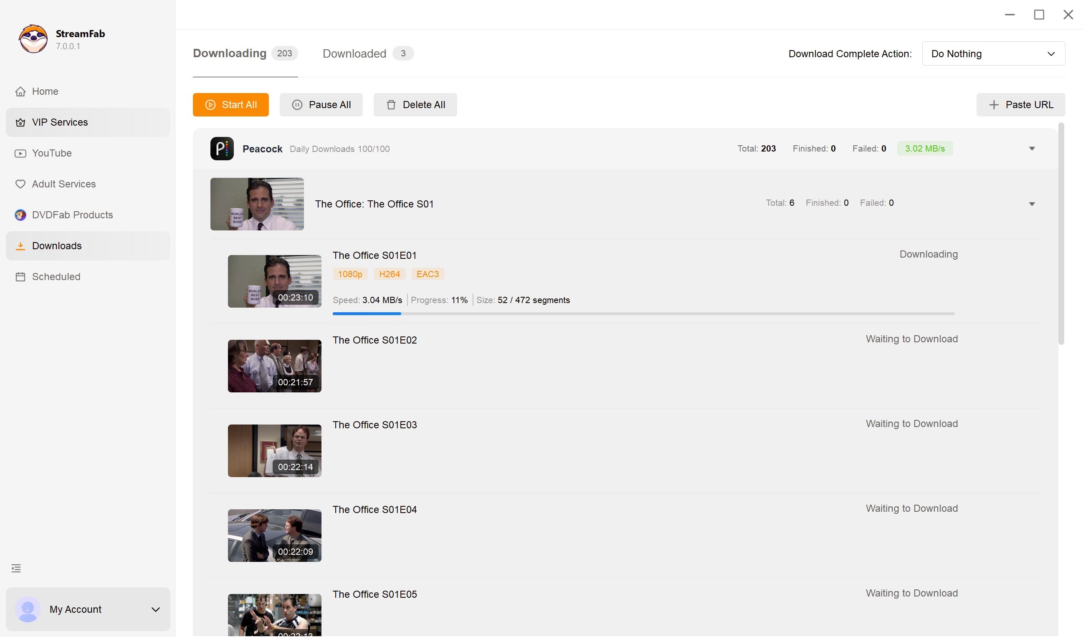Open the Home page icon
1083x637 pixels.
[20, 91]
